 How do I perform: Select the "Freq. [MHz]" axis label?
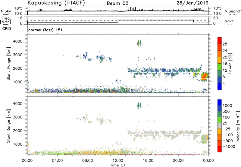tap(5, 20)
